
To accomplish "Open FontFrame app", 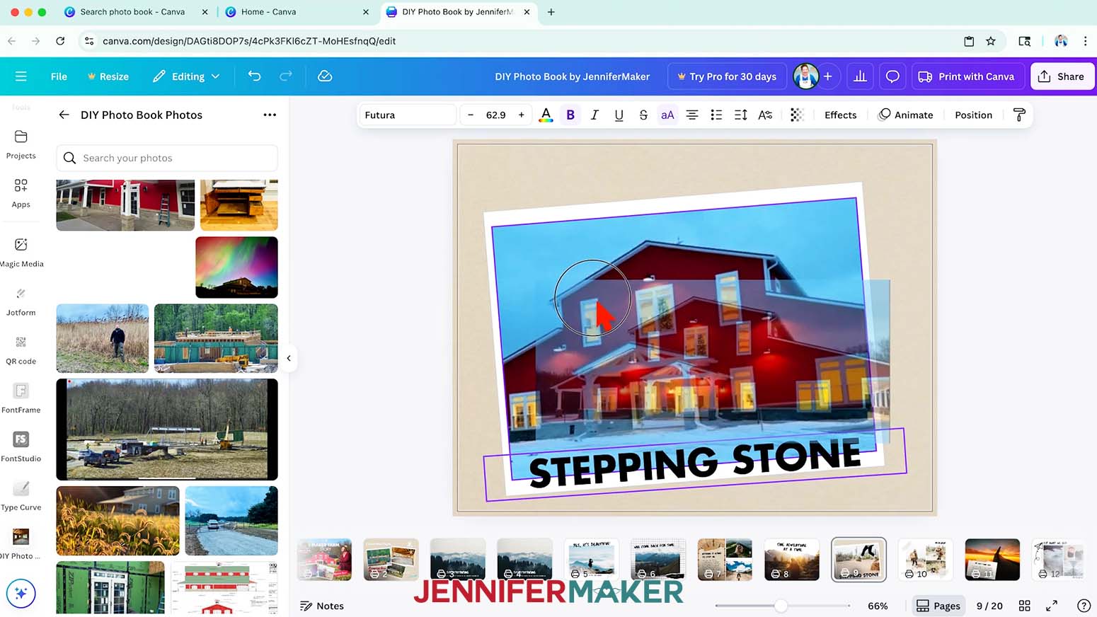I will tap(21, 399).
